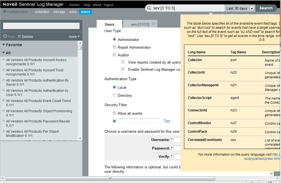Toggle Enable Sentinel Log Manager checkbox
This screenshot has height=183, width=281.
[123, 69]
